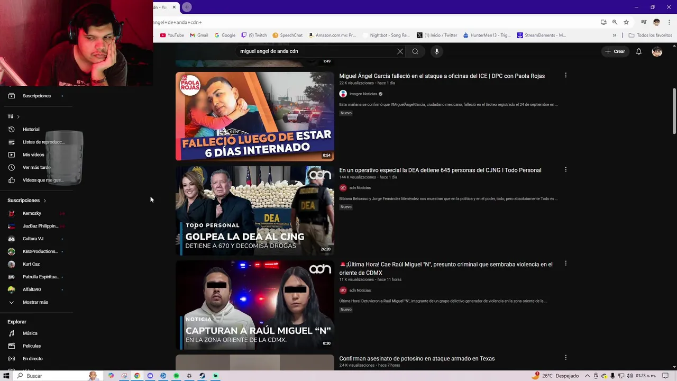
Task: Open Chrome zoom magnifier icon
Action: pos(615,22)
